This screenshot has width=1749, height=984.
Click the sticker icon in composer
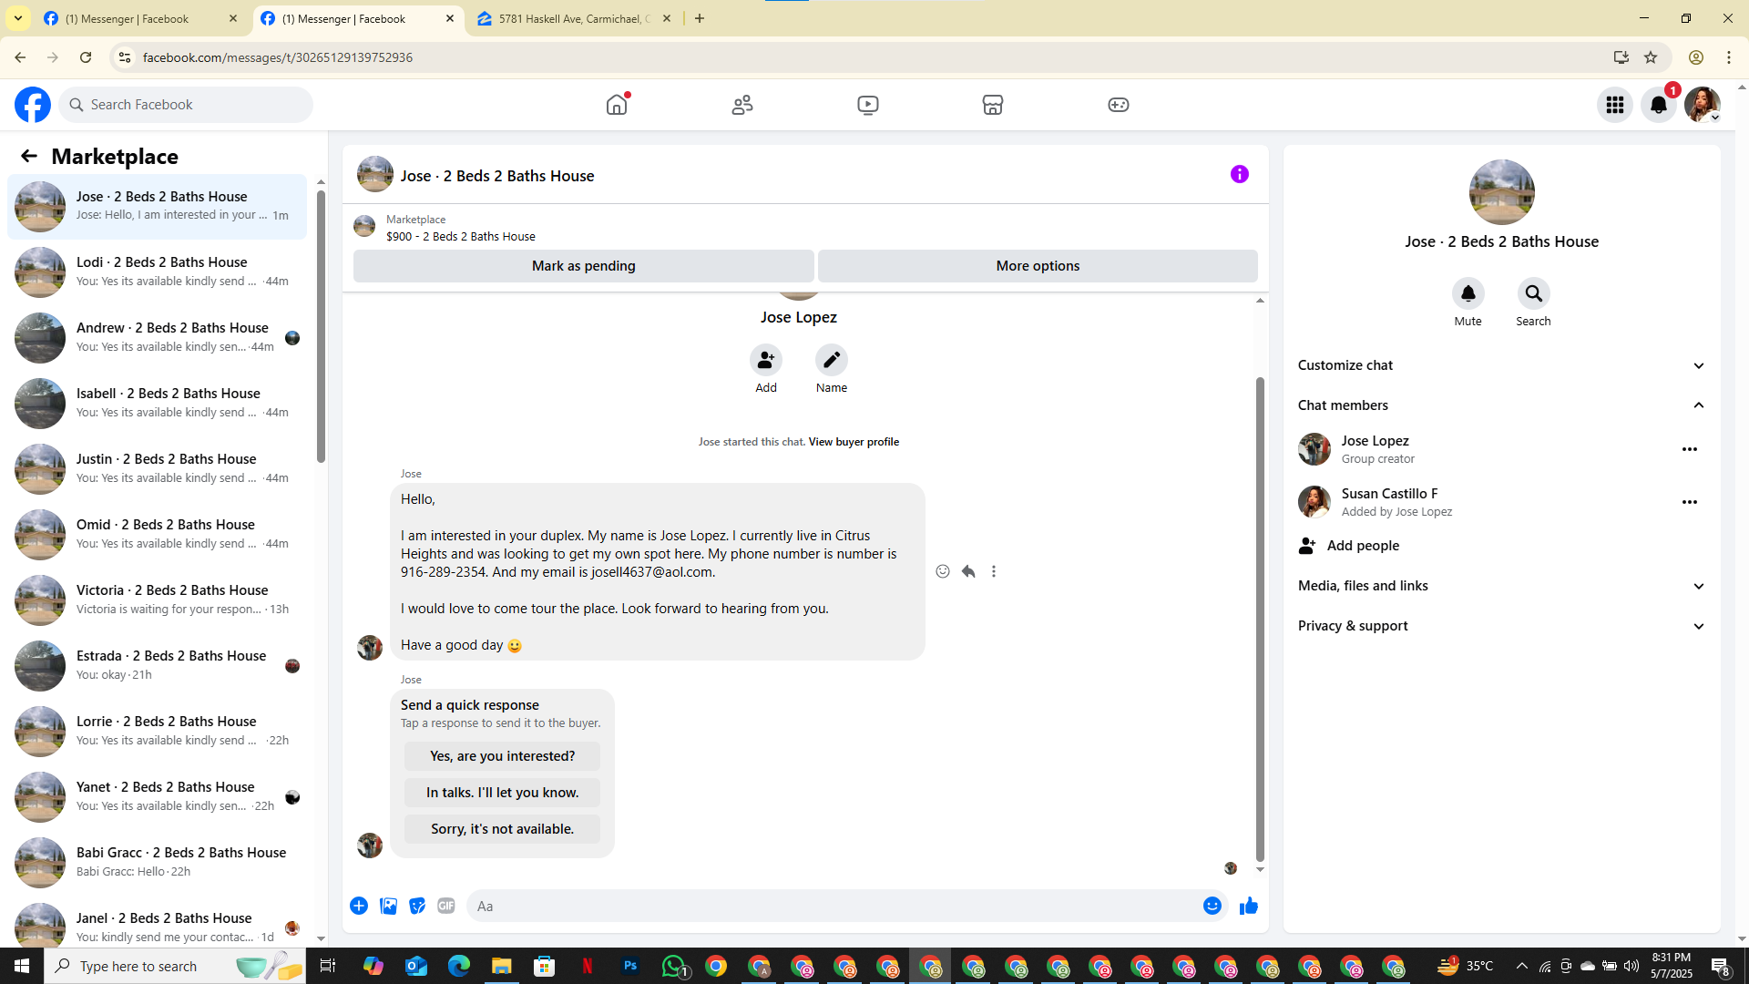(x=417, y=906)
